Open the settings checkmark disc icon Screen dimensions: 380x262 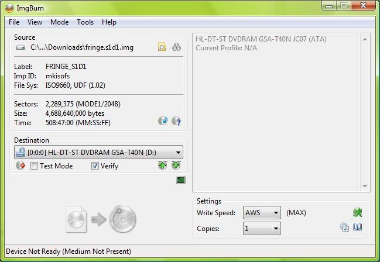[344, 227]
